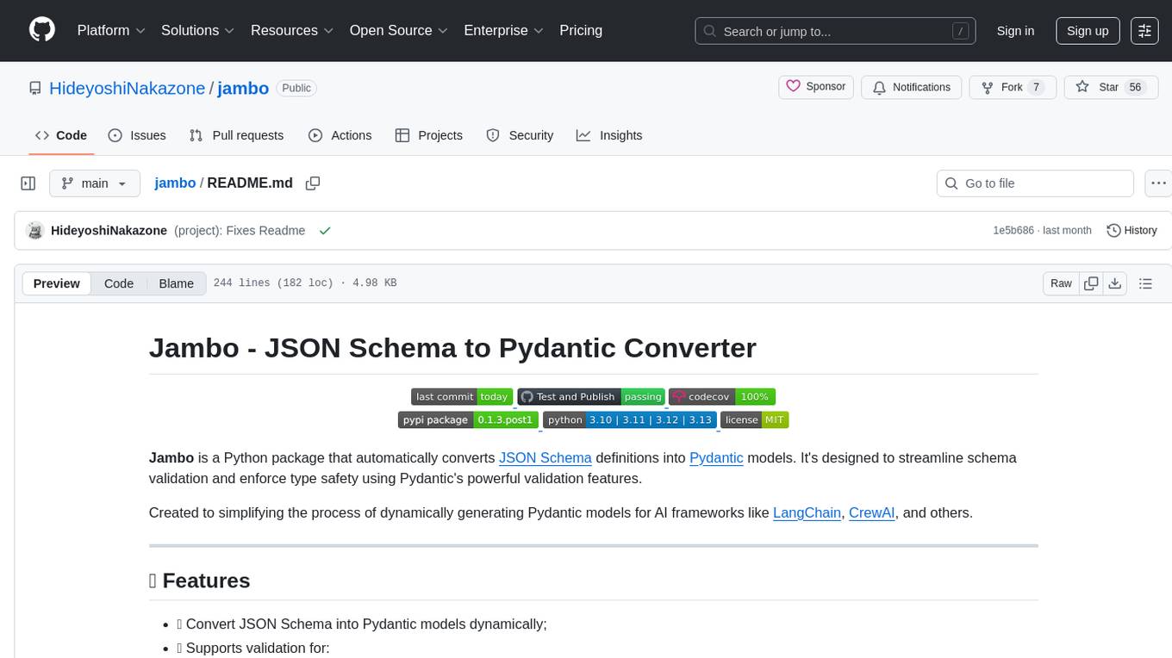Open HideyoshiNakazone owner profile link
This screenshot has height=658, width=1172.
(x=128, y=88)
